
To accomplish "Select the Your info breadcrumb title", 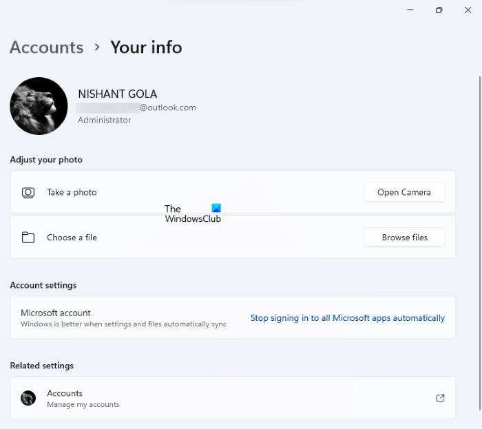I will 146,47.
